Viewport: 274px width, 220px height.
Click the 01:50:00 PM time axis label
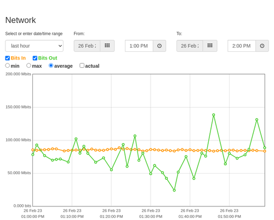coord(229,217)
